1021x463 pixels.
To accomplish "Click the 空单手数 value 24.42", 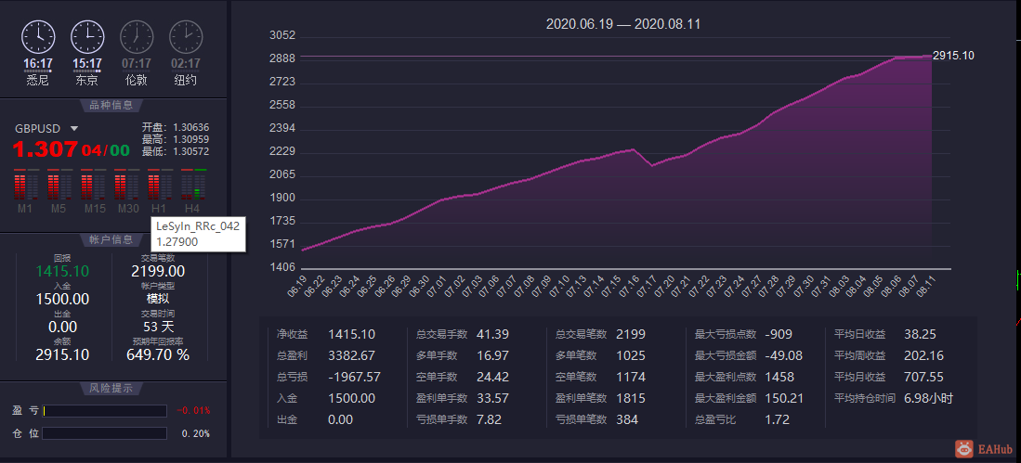I will pos(493,377).
